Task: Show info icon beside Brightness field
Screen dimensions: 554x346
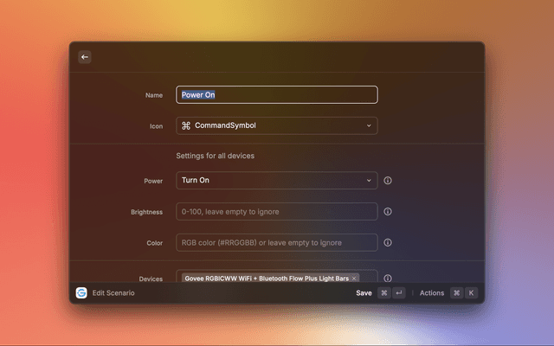Action: (388, 212)
